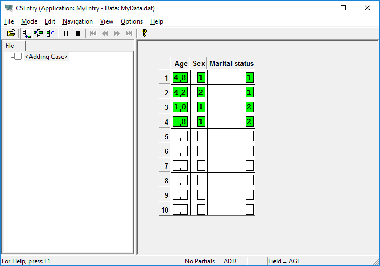This screenshot has width=380, height=266.
Task: Switch to the File tab in left panel
Action: point(10,46)
